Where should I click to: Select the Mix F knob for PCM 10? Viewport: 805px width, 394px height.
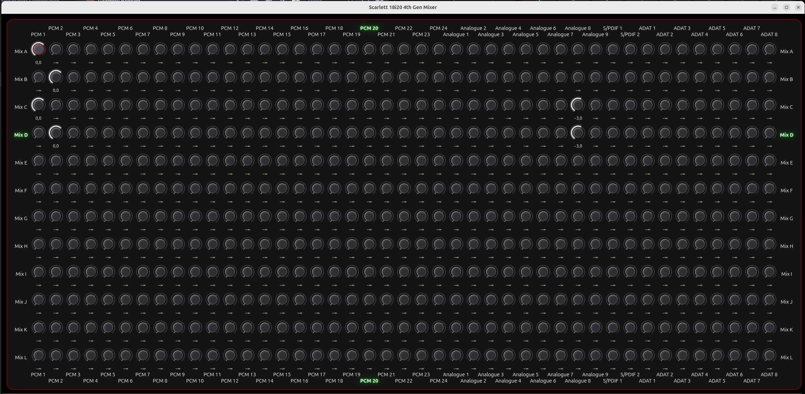[x=195, y=188]
